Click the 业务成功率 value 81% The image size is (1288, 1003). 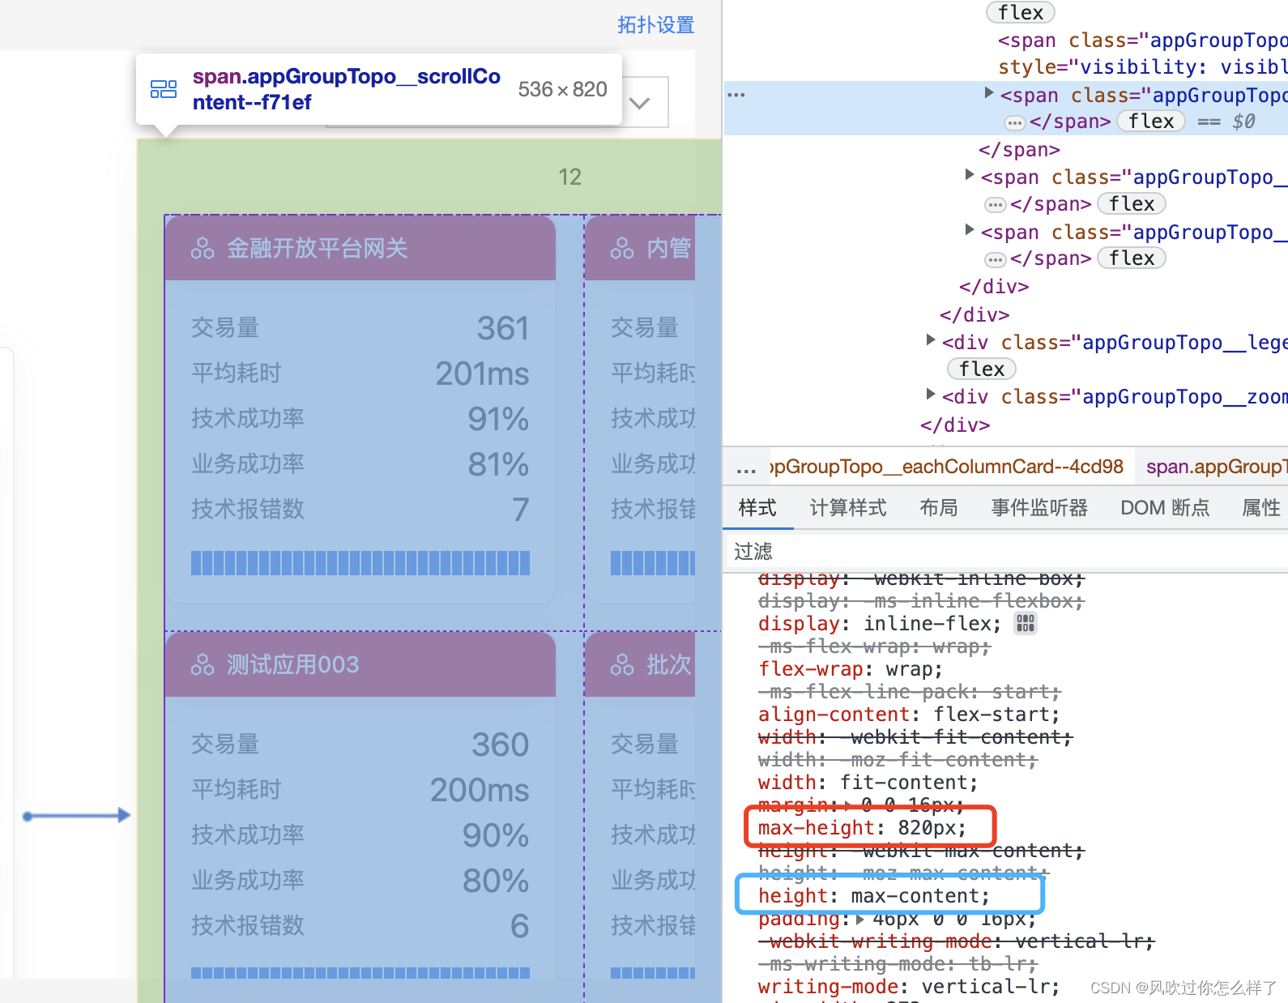(x=498, y=464)
